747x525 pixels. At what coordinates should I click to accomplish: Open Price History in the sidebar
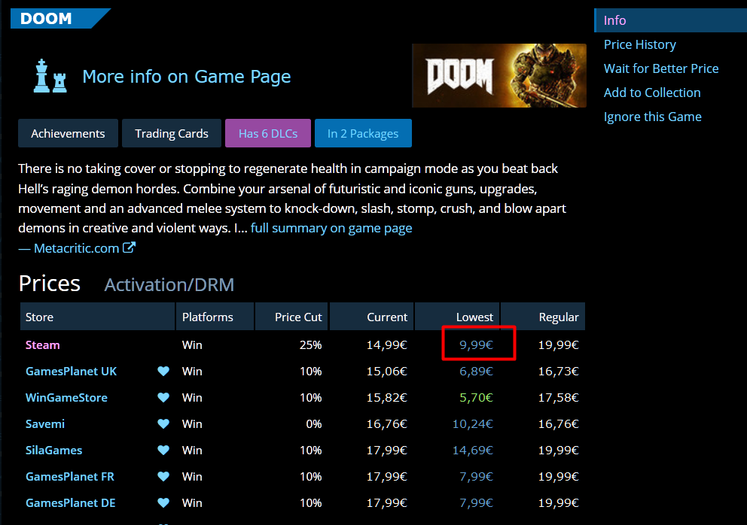[x=640, y=44]
